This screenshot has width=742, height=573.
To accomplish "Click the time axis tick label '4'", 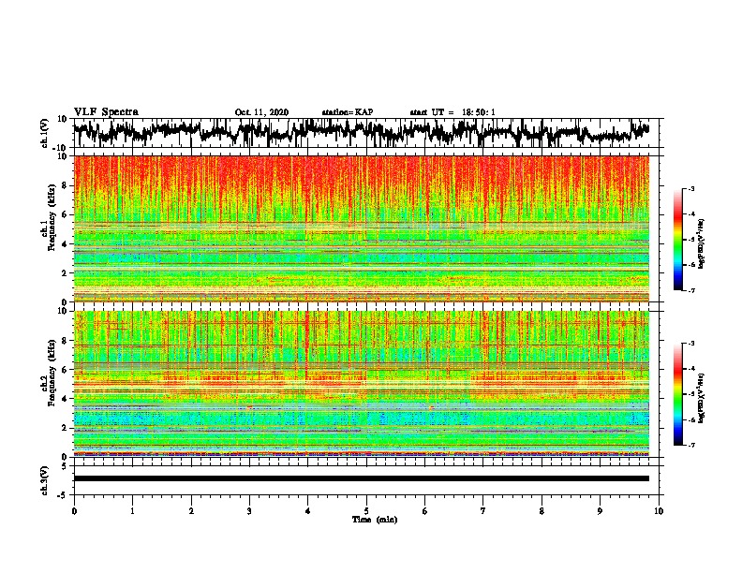I will [308, 511].
